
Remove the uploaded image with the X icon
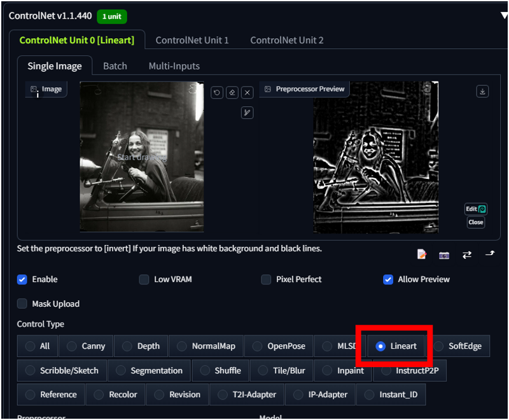[x=248, y=92]
